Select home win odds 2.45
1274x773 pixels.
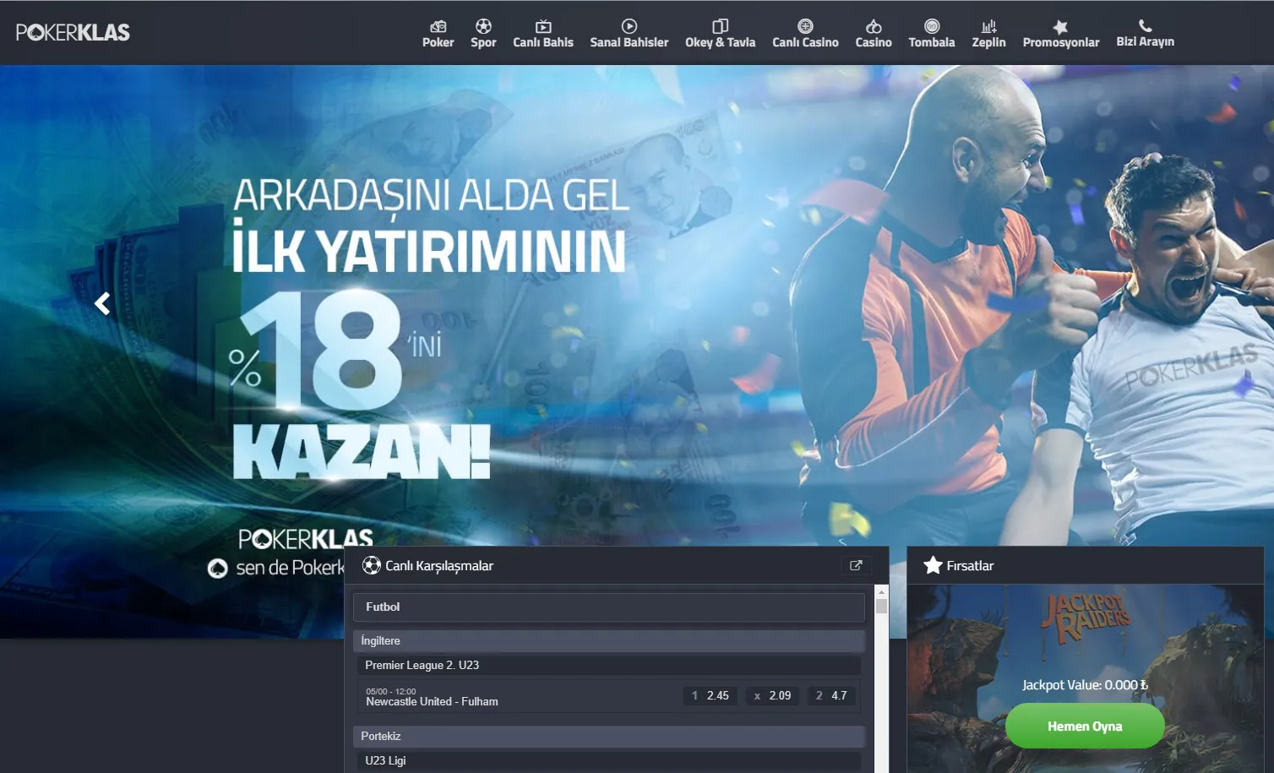click(x=710, y=695)
